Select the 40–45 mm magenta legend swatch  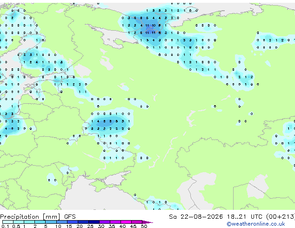pyautogui.click(x=126, y=222)
